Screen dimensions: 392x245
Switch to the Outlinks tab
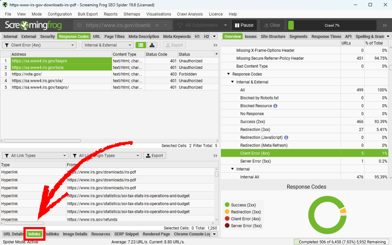(52, 234)
